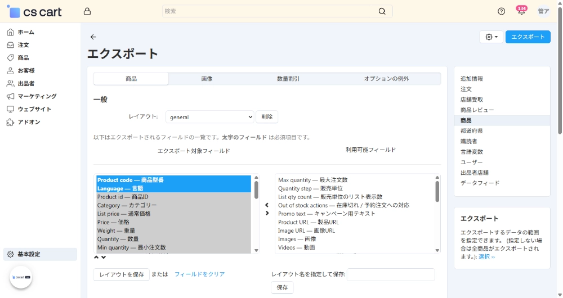Open the help question mark icon
Image resolution: width=563 pixels, height=298 pixels.
pyautogui.click(x=501, y=11)
